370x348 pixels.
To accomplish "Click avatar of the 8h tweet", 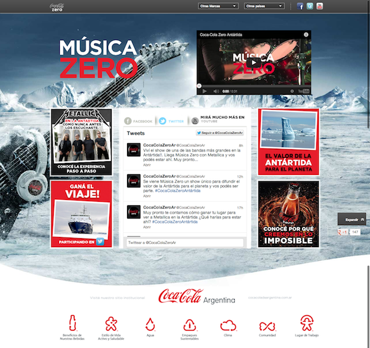I will coord(134,150).
